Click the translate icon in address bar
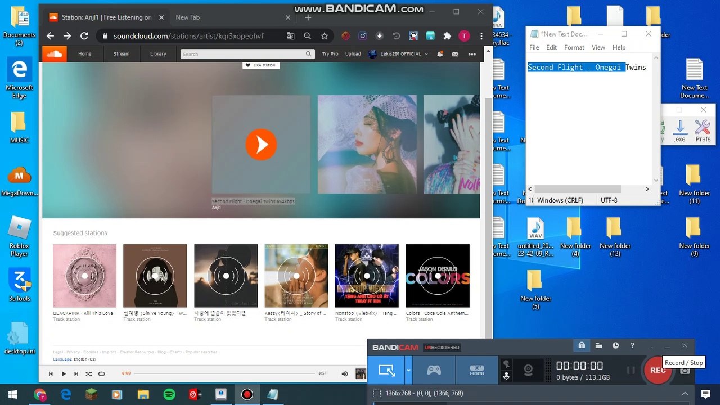Screen dimensions: 720x405 (290, 36)
